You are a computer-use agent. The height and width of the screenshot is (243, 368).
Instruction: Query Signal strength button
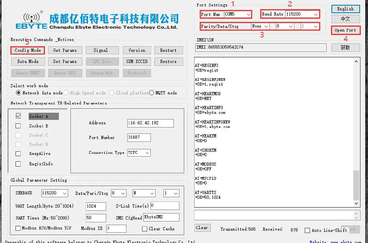point(102,50)
